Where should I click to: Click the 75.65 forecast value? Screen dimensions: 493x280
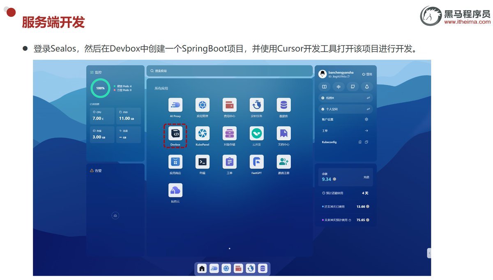(361, 220)
